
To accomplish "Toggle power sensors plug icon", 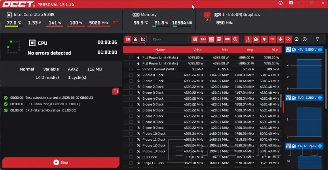I will tap(264, 39).
